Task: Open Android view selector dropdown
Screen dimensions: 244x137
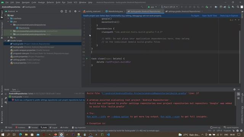Action: pyautogui.click(x=11, y=11)
